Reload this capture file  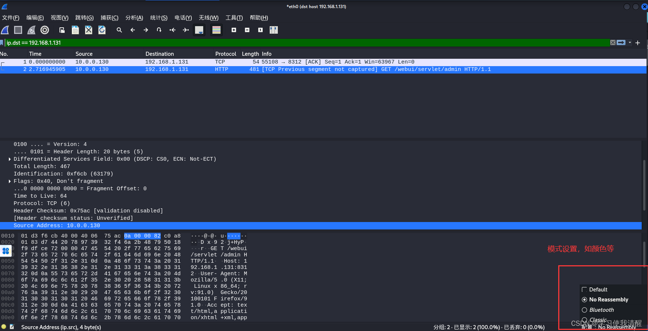tap(102, 30)
